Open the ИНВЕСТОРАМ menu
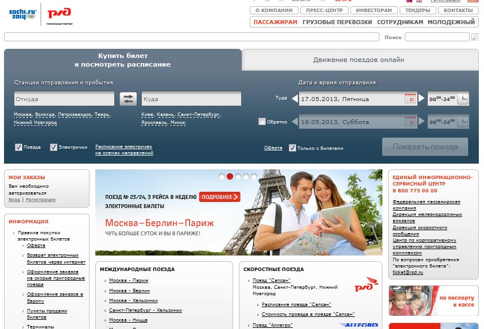This screenshot has height=329, width=484. [374, 10]
